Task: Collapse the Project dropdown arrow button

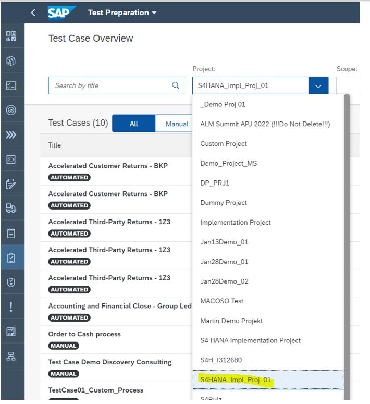Action: tap(318, 85)
